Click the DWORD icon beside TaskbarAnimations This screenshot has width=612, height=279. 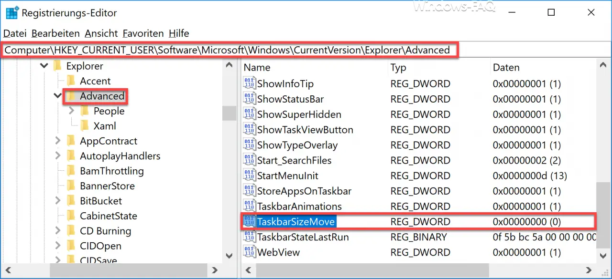point(250,206)
